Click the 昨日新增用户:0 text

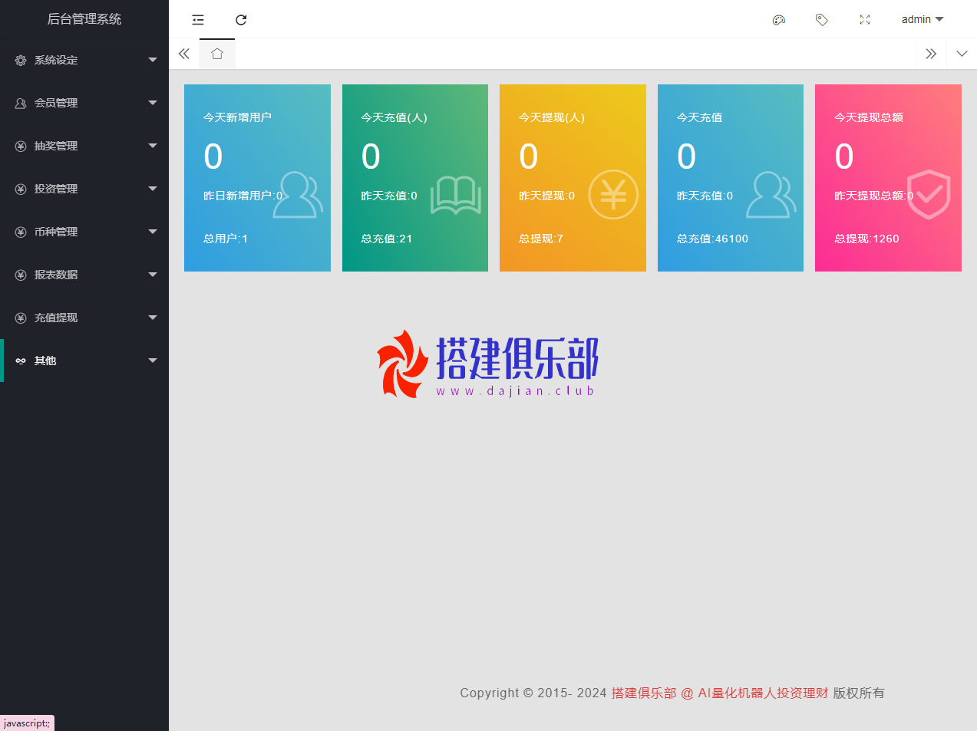pos(243,196)
